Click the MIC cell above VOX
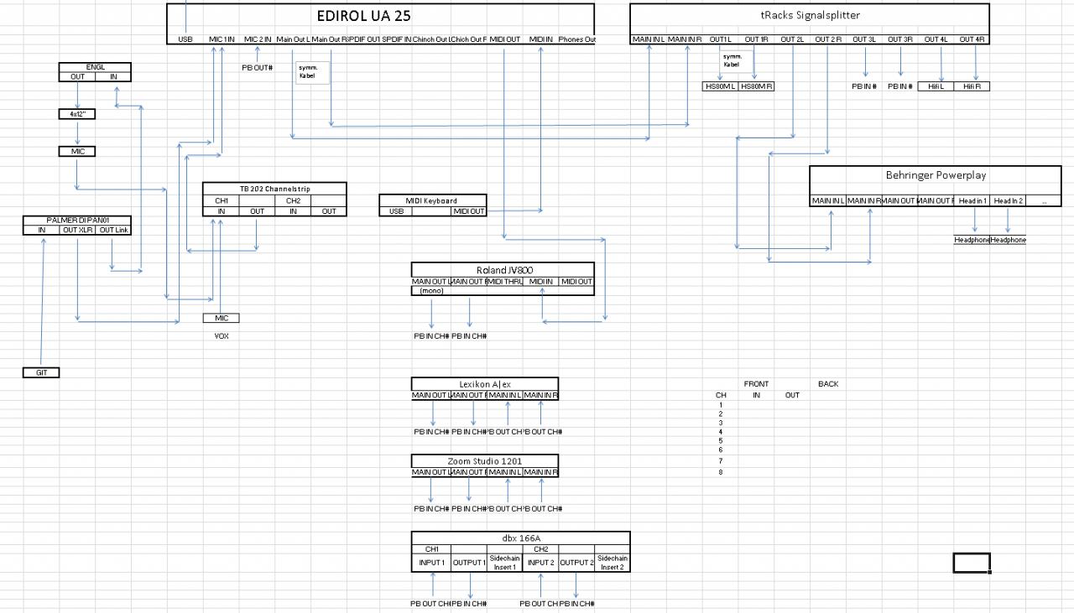Viewport: 1074px width, 613px height. coord(222,318)
